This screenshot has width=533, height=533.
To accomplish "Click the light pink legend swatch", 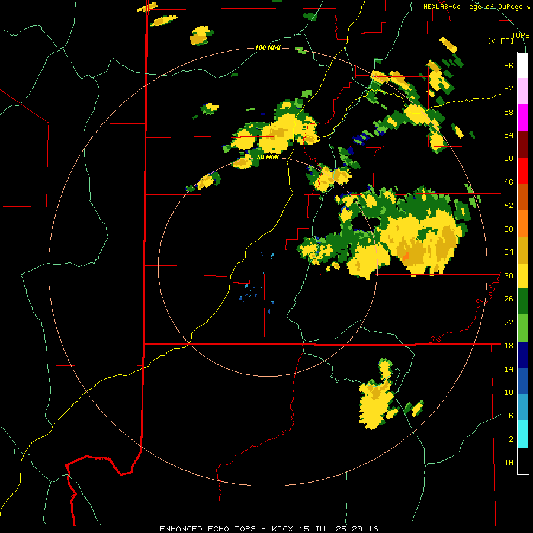I will [523, 91].
